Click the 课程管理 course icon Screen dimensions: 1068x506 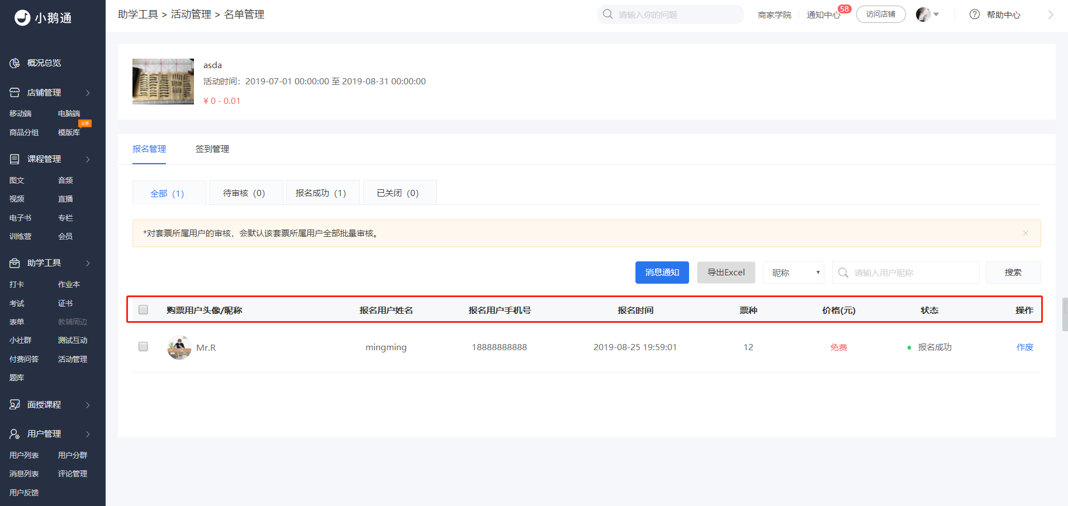[15, 159]
